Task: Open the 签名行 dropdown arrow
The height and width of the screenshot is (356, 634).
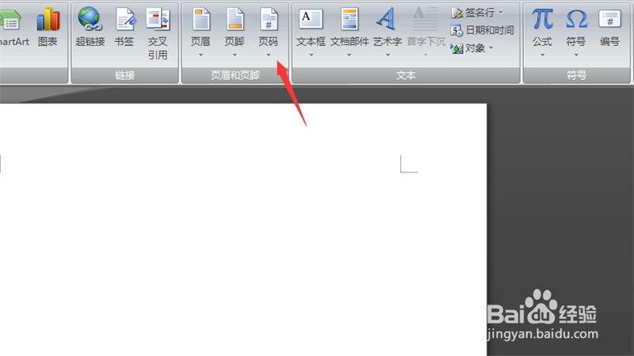Action: [x=501, y=13]
